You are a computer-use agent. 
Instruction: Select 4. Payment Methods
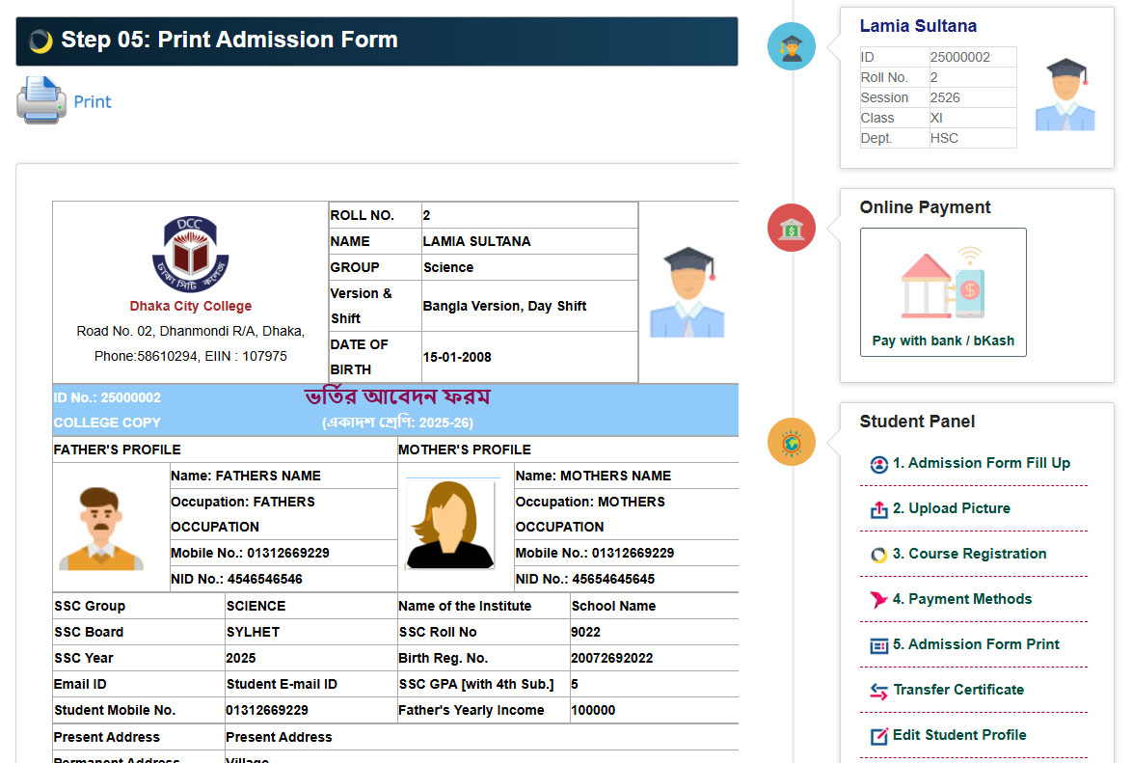(961, 599)
